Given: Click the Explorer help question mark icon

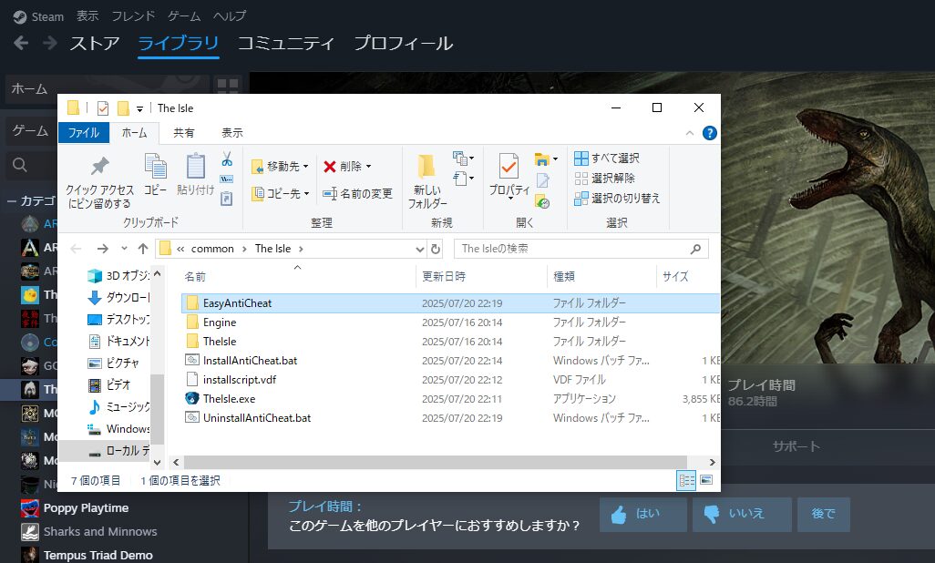Looking at the screenshot, I should (710, 133).
